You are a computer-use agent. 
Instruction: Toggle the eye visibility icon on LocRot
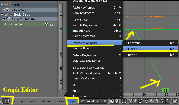[x=46, y=24]
